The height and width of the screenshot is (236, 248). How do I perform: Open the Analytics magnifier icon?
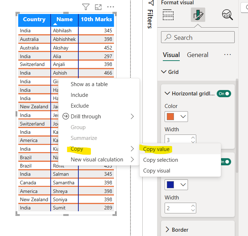[227, 15]
